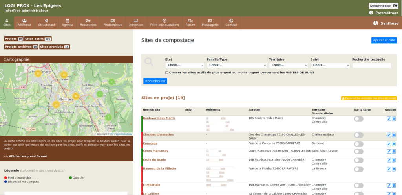Click the edit pencil icon for Cours Plancenay
Image resolution: width=402 pixels, height=195 pixels.
(389, 152)
